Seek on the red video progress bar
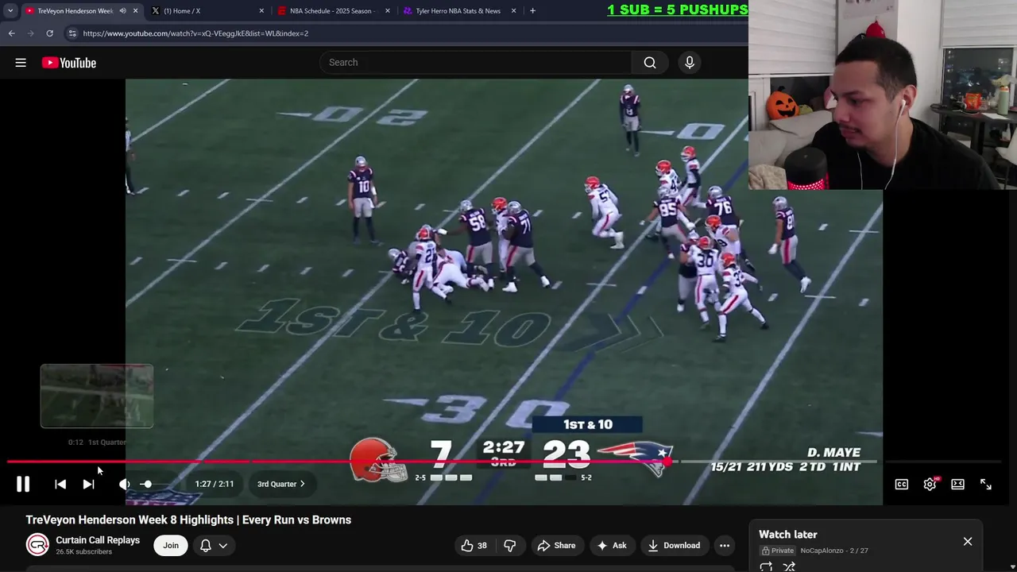Viewport: 1017px width, 572px height. tap(504, 462)
